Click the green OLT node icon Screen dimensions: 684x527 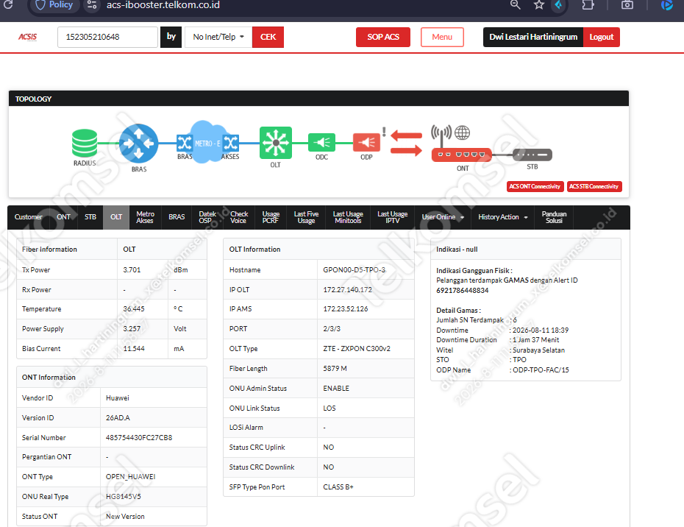275,142
